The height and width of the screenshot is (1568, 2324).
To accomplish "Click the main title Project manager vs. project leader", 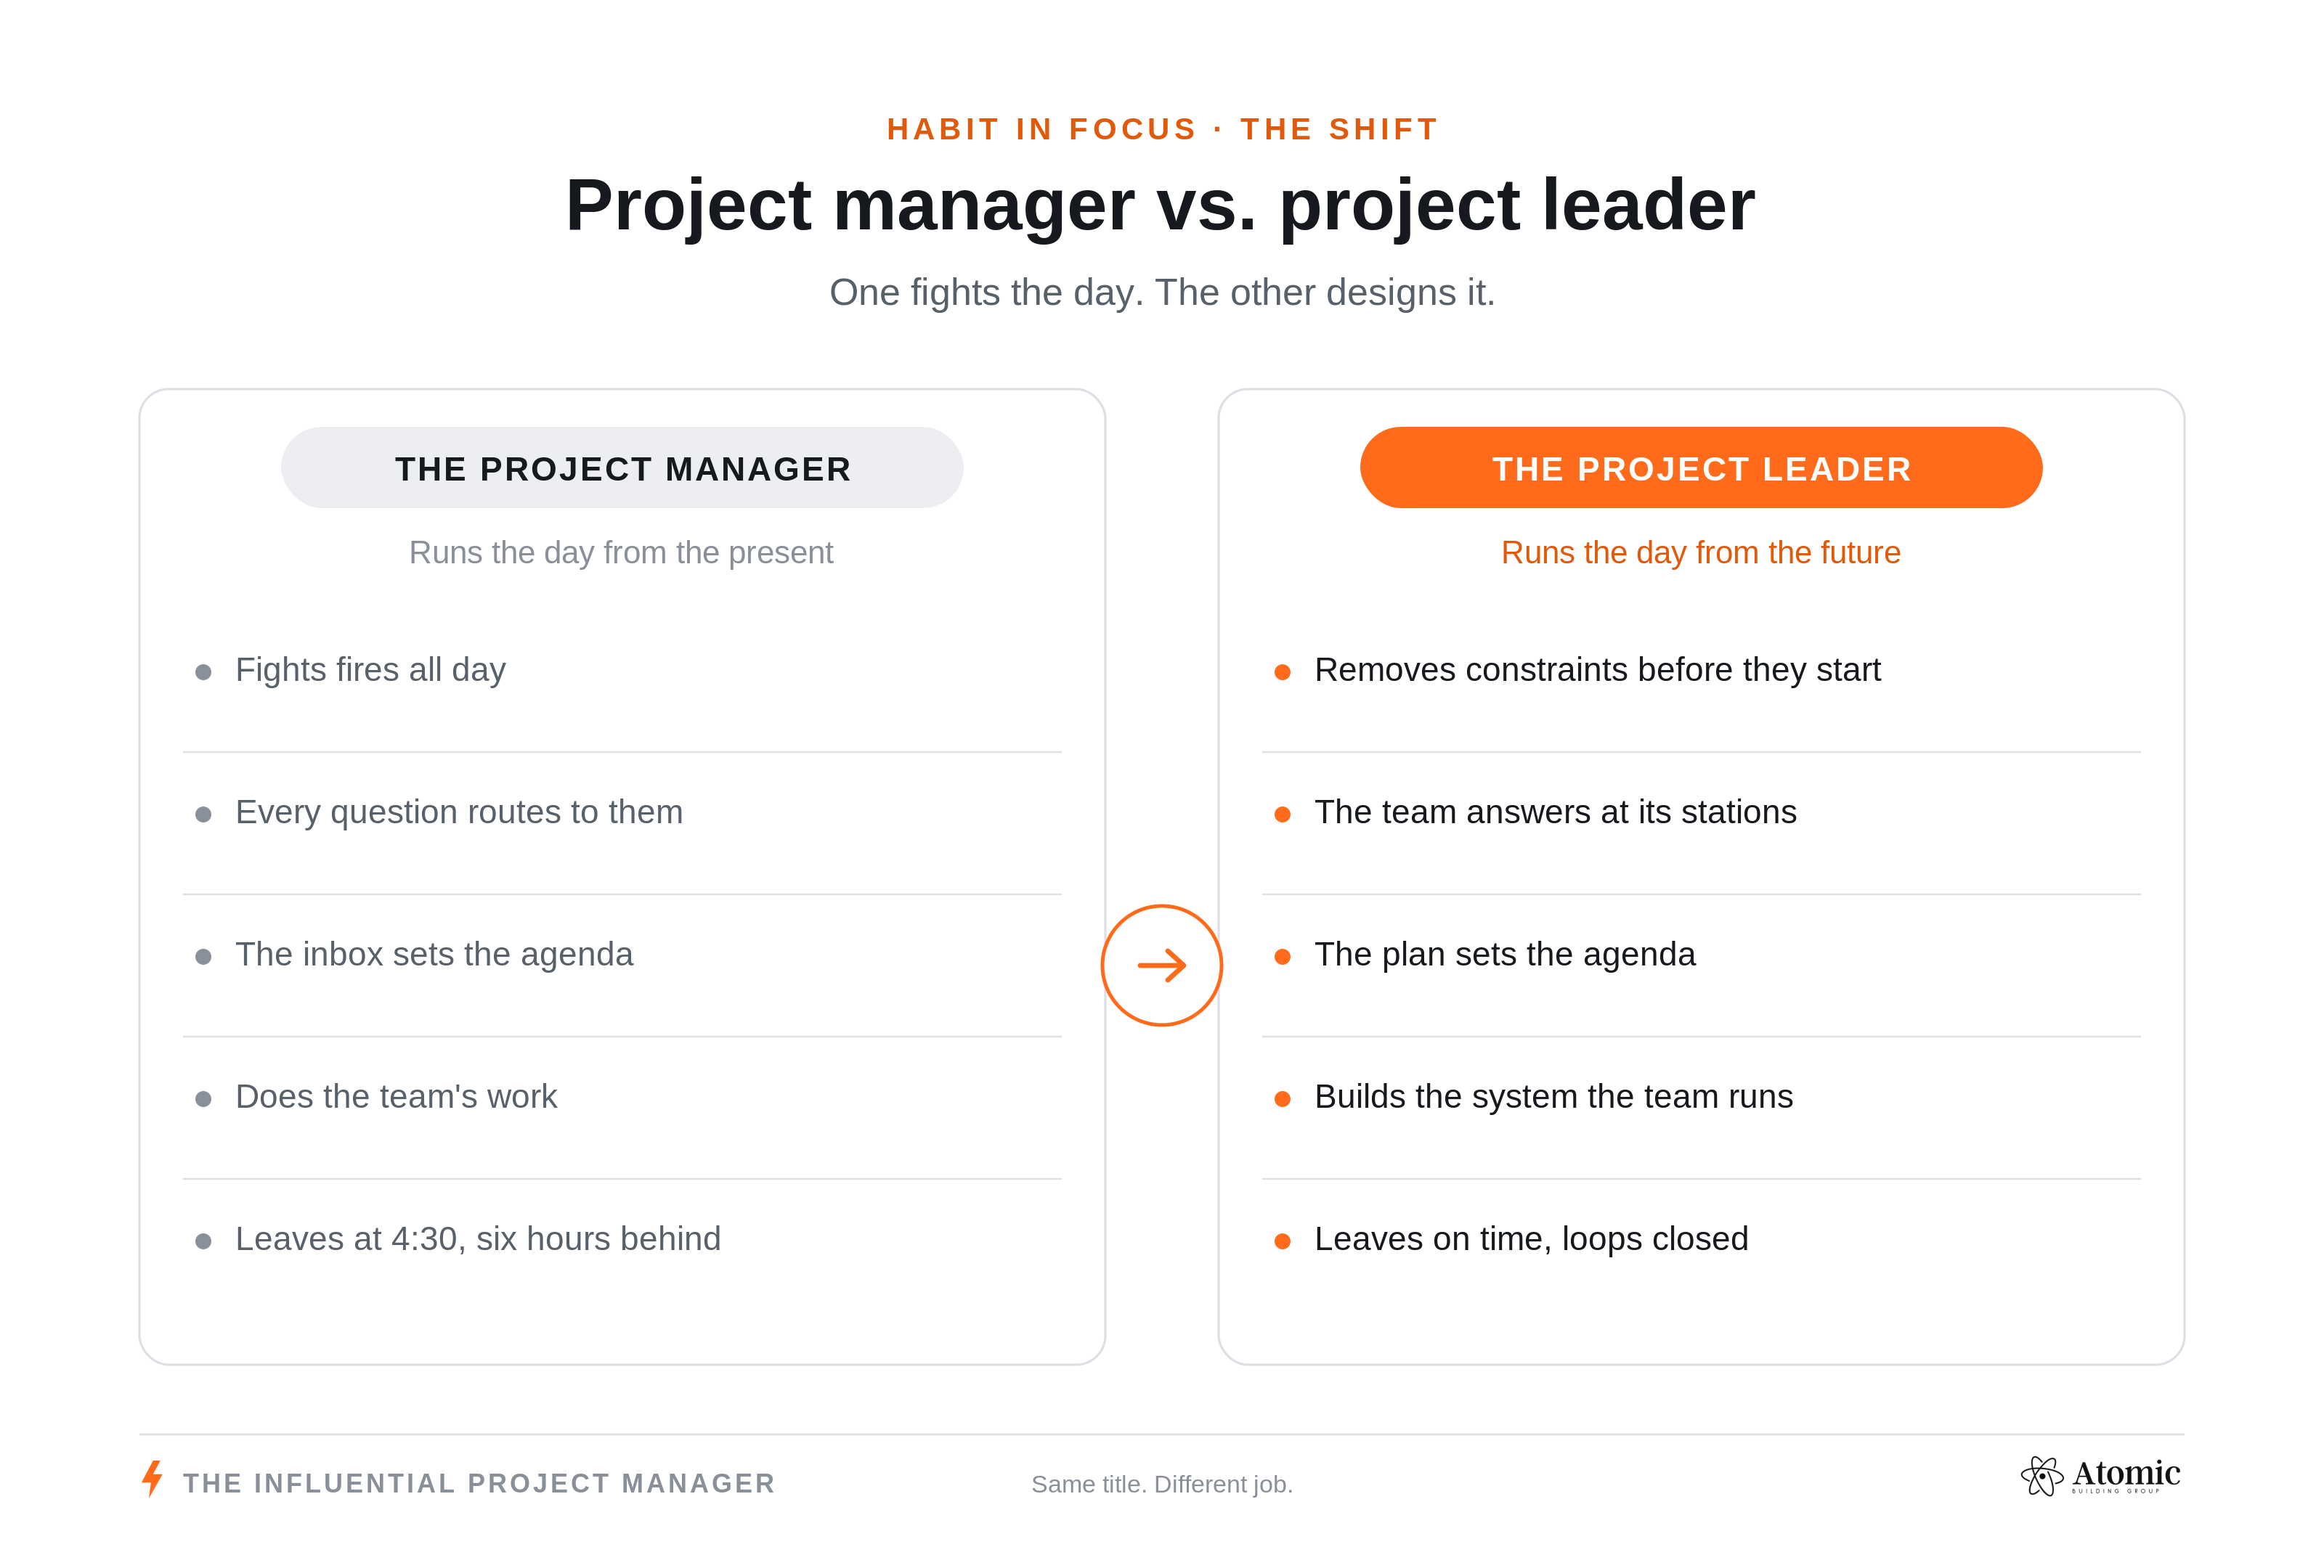I will click(x=1160, y=205).
